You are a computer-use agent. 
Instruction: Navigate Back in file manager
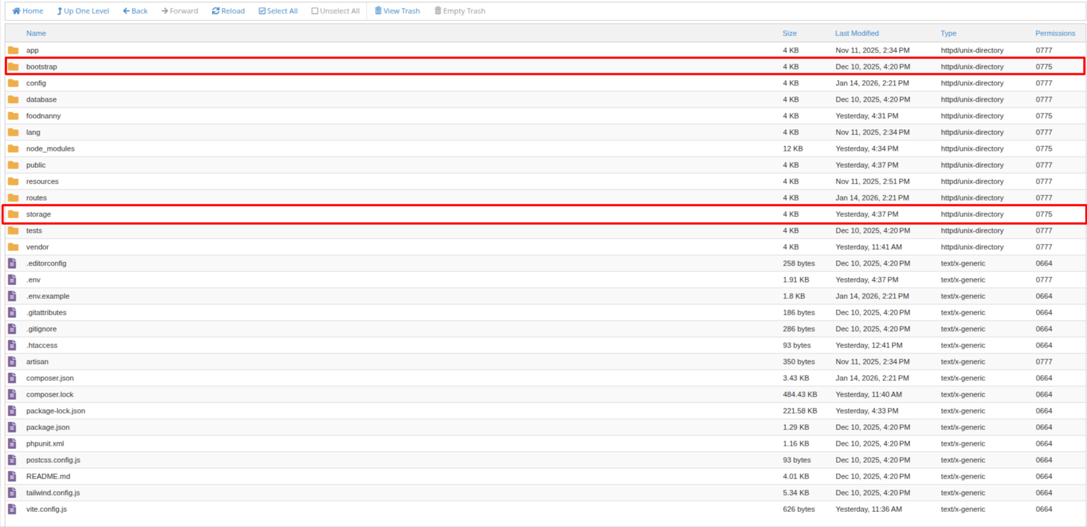coord(135,11)
